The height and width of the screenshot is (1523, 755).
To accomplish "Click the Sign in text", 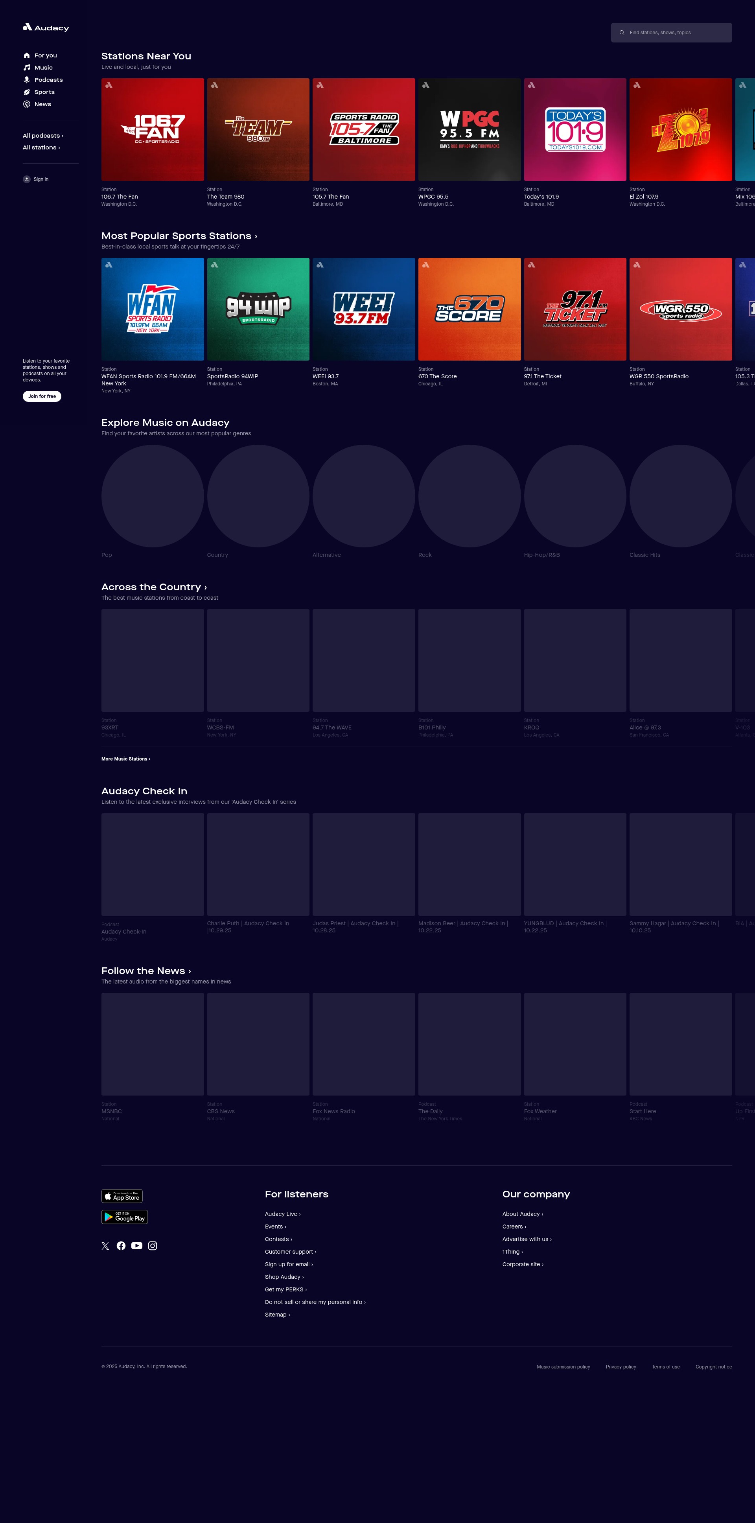I will click(41, 179).
